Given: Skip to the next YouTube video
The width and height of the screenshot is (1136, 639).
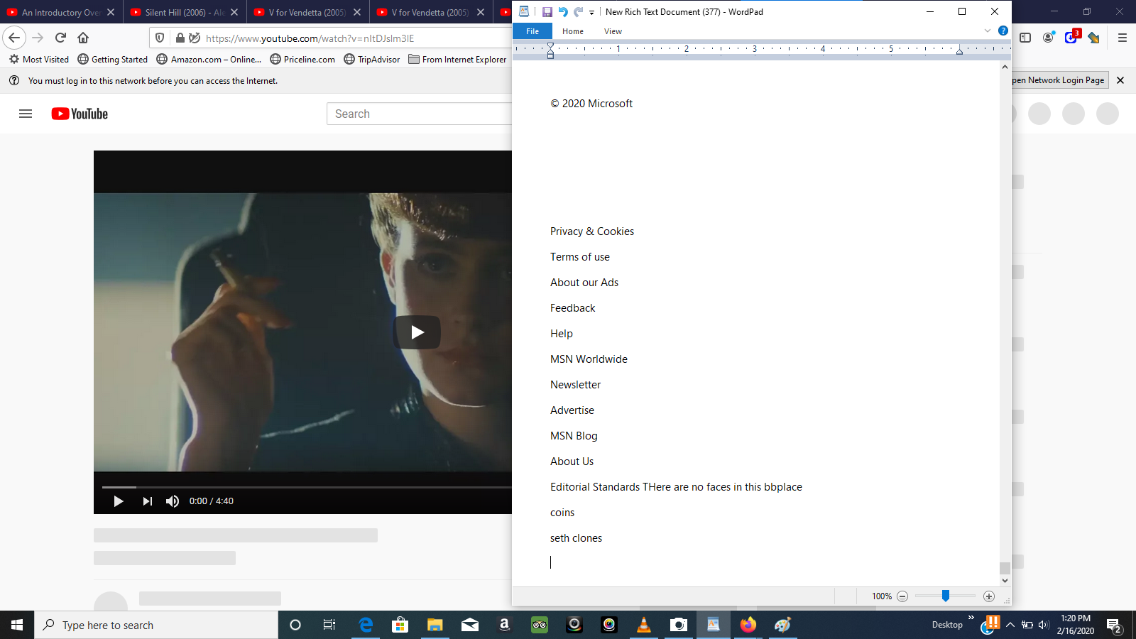Looking at the screenshot, I should click(x=147, y=501).
